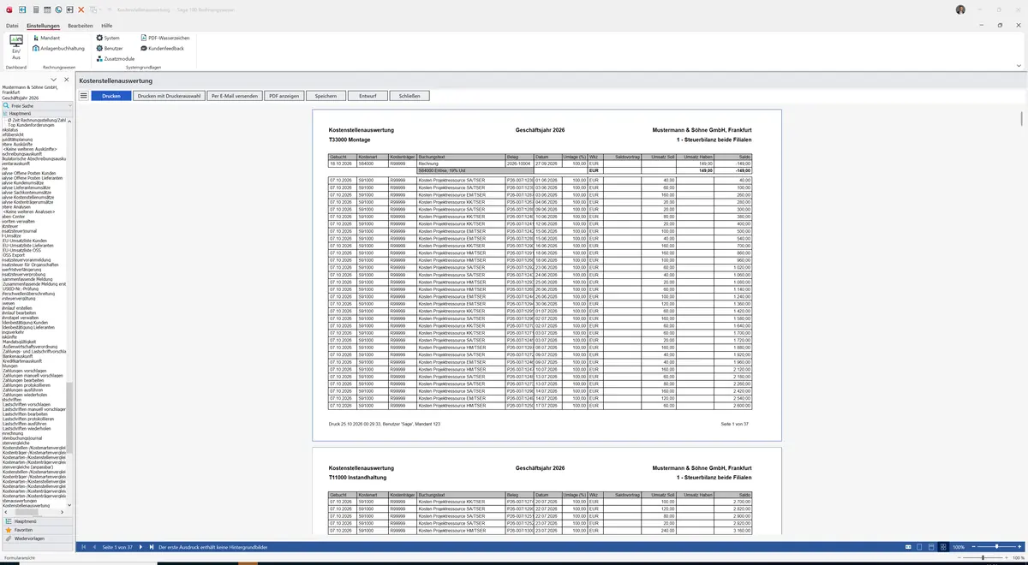Switch to the Einstellungen ribbon tab
Image resolution: width=1028 pixels, height=565 pixels.
[43, 26]
